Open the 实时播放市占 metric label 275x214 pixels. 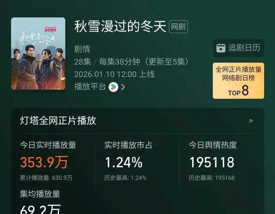(128, 145)
